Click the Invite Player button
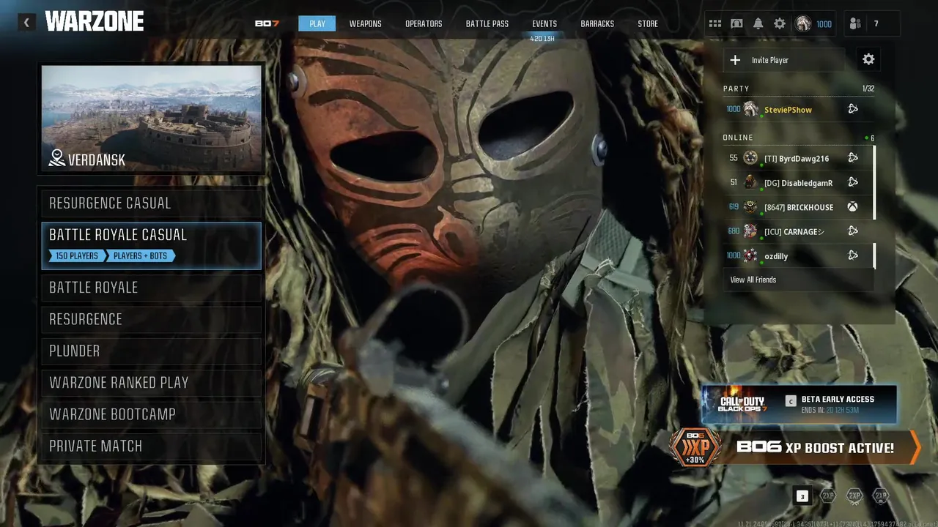Screen dimensions: 938x527 point(784,60)
